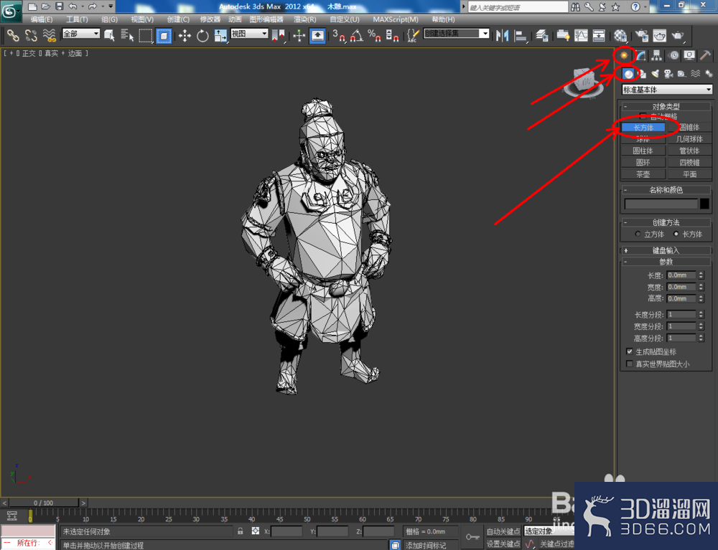Select the Lights category icon
This screenshot has height=550, width=718.
pyautogui.click(x=656, y=74)
